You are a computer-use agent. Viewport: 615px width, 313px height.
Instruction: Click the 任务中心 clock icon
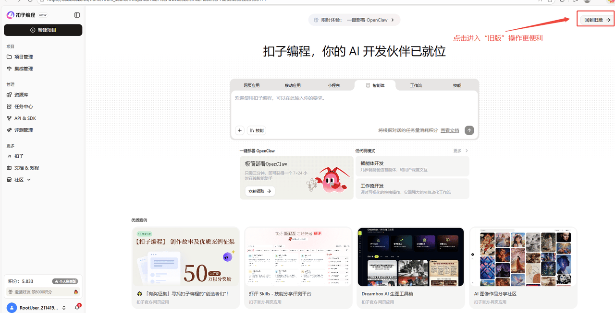10,106
